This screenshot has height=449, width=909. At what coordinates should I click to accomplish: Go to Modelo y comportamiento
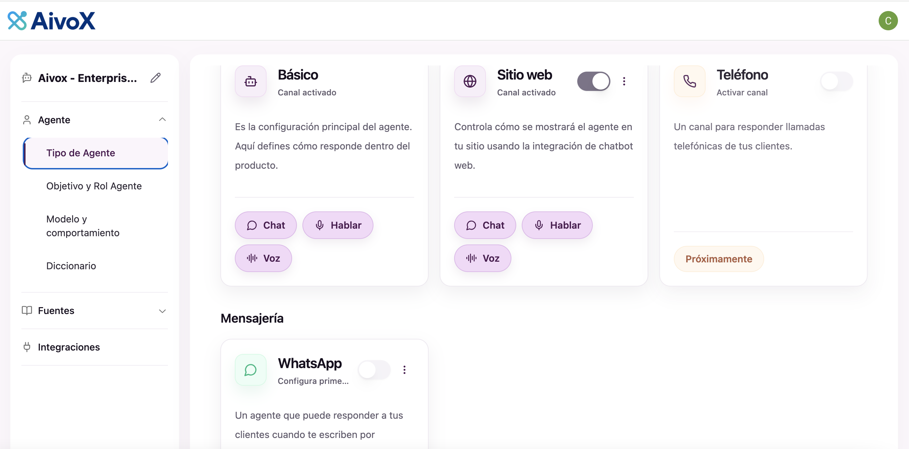pos(83,226)
